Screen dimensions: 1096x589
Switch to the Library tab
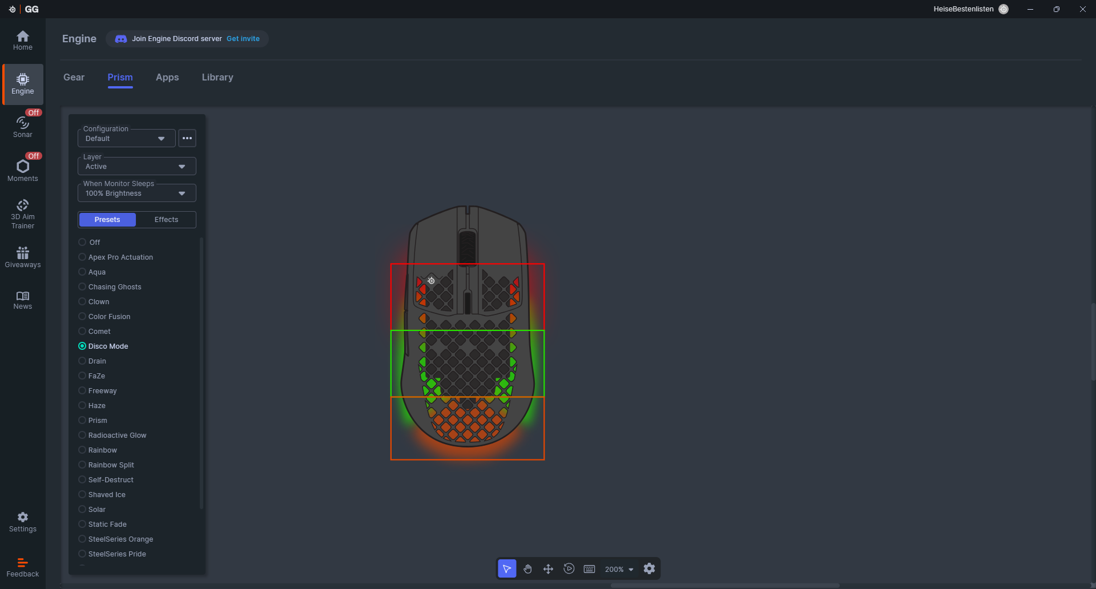tap(217, 77)
